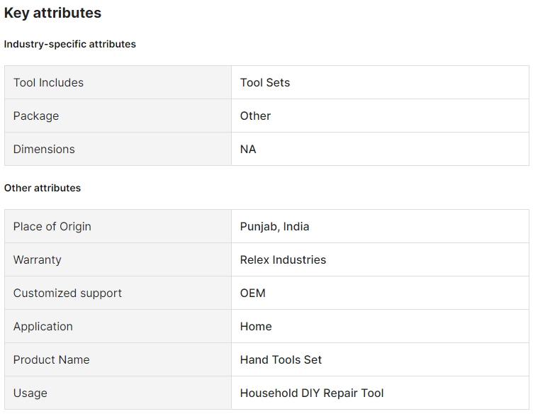The width and height of the screenshot is (533, 414).
Task: Click the Industry-specific attributes subheading
Action: (x=70, y=44)
